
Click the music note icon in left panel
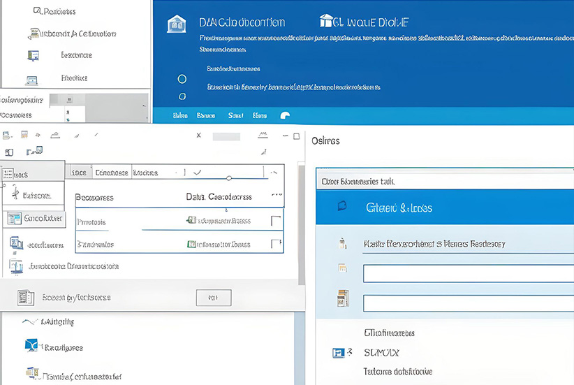point(15,195)
